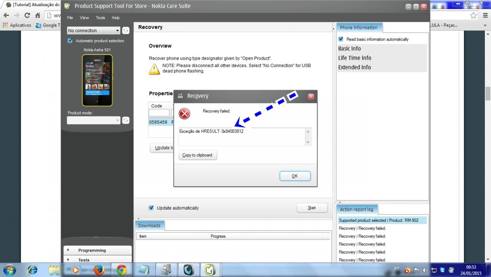Image resolution: width=491 pixels, height=277 pixels.
Task: Click the Nokia Asha 501 phone image
Action: pos(97,80)
